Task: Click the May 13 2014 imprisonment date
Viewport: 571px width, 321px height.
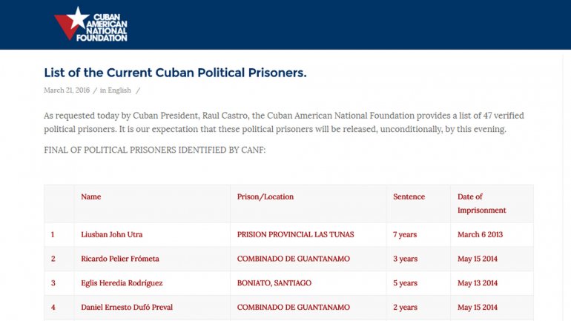Action: click(x=478, y=283)
